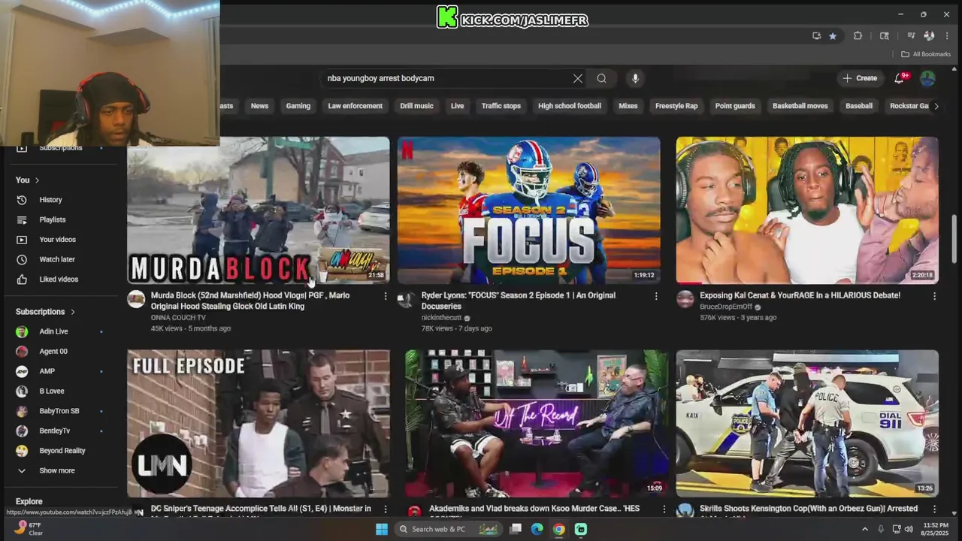This screenshot has height=541, width=962.
Task: Select the Point guards chip
Action: tap(735, 106)
